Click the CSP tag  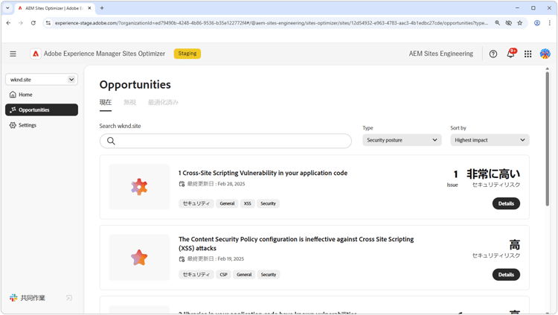pos(223,274)
